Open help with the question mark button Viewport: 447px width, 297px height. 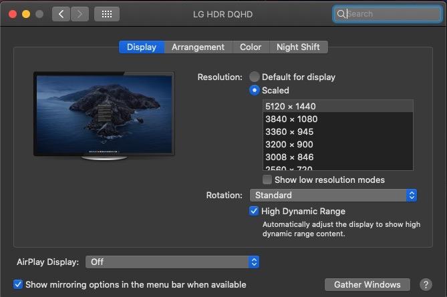tap(426, 284)
